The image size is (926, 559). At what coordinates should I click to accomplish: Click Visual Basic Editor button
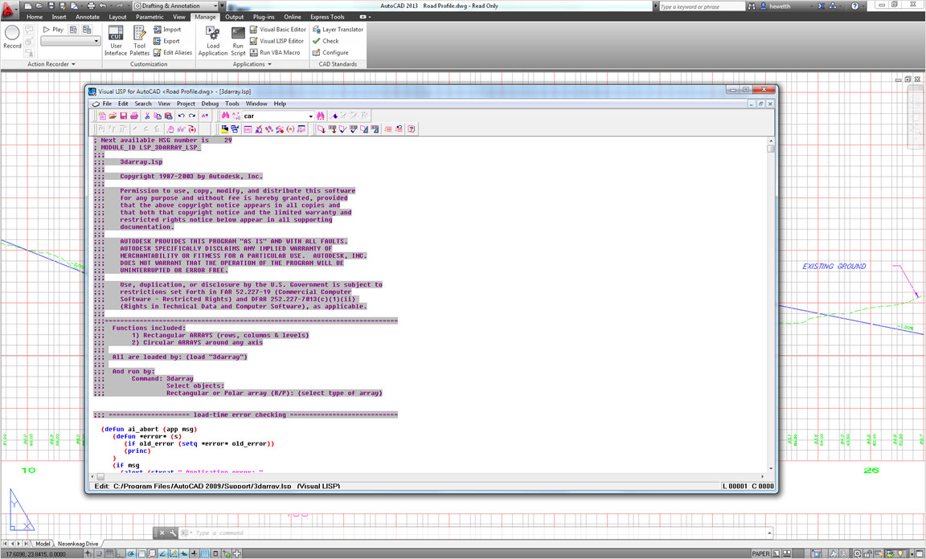point(277,30)
